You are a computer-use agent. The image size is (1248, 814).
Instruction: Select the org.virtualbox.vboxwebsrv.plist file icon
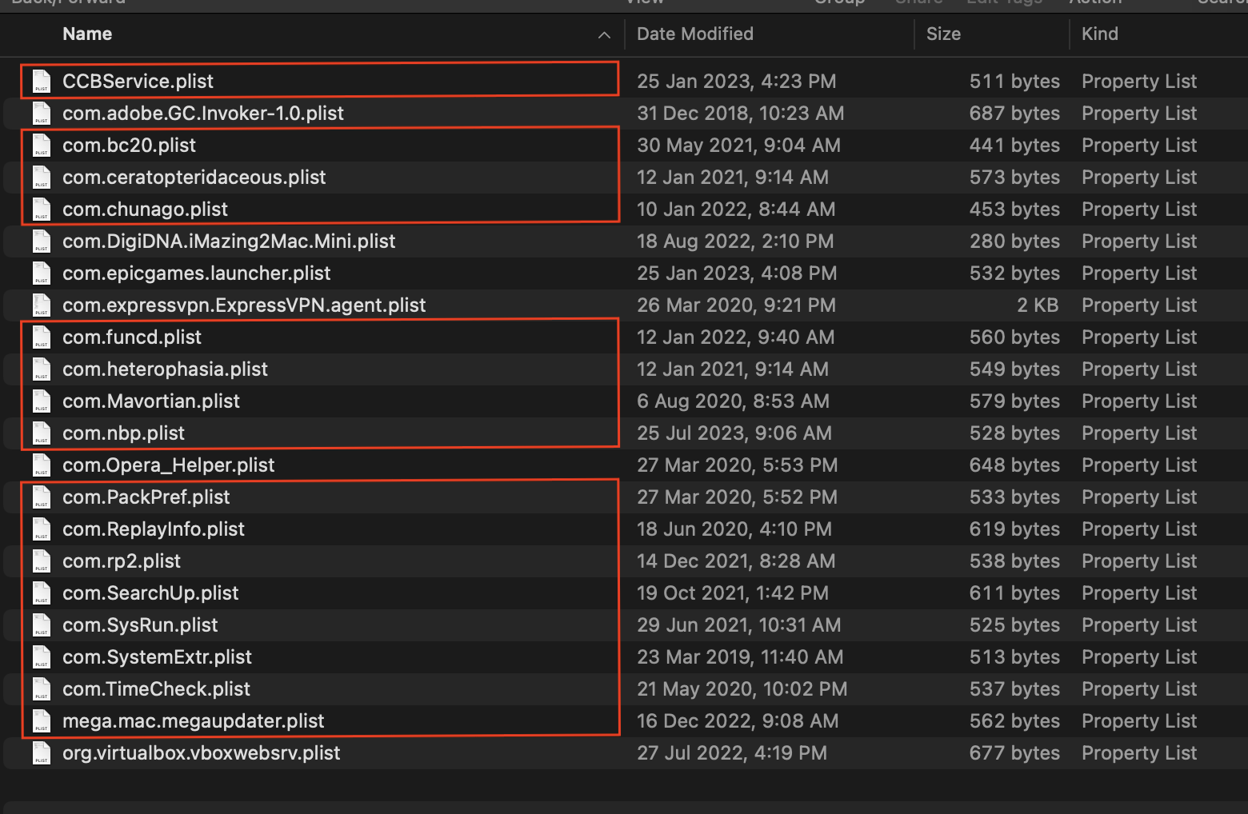(42, 752)
